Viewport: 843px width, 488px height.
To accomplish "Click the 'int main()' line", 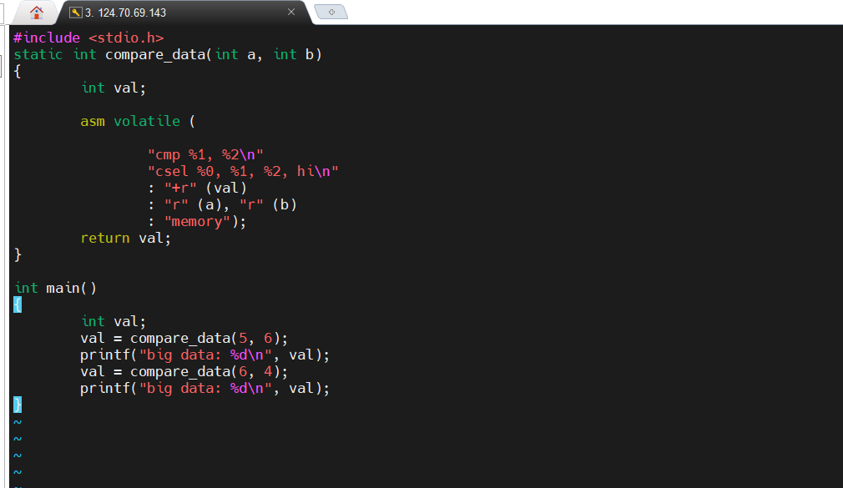I will click(55, 288).
